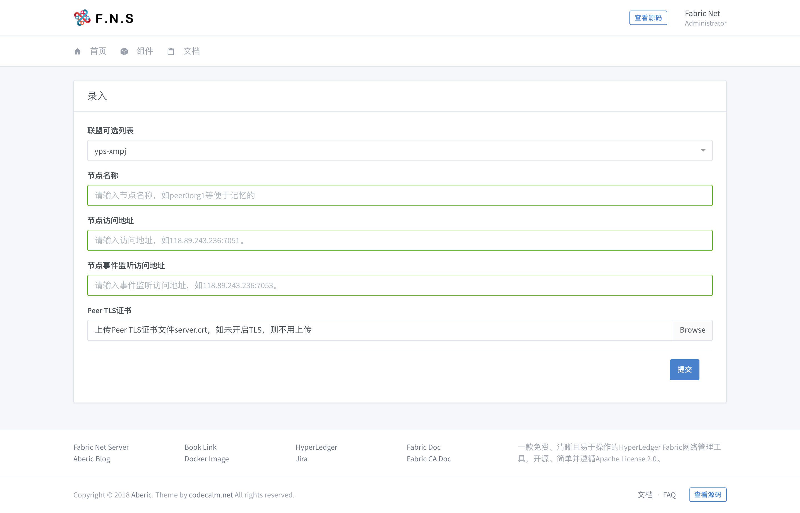Screen dimensions: 800x513
Task: Click the F.N.S logo icon
Action: 82,18
